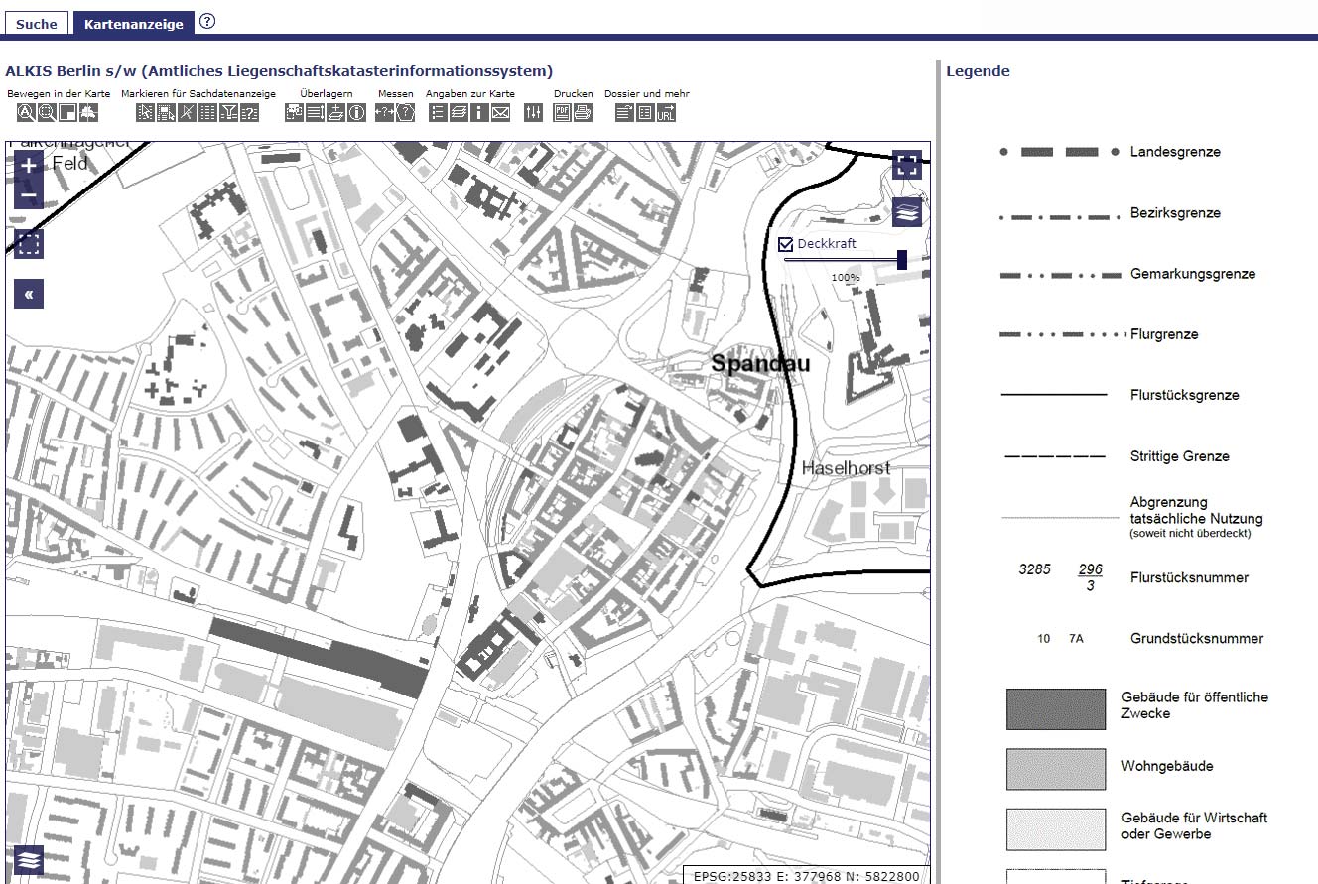Viewport: 1318px width, 884px height.
Task: Click the Deckkraft opacity slider handle
Action: (x=901, y=260)
